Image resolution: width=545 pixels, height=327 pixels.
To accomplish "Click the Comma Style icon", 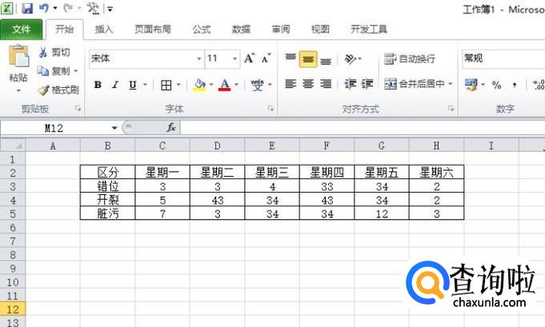I will coord(515,85).
